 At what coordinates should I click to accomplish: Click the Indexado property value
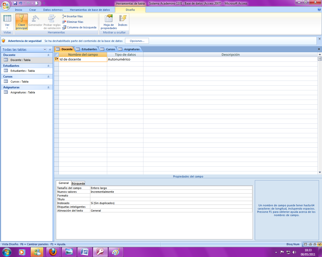pos(171,203)
